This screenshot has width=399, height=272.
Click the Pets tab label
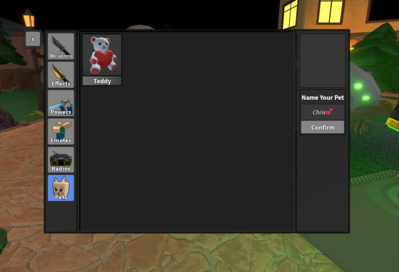coord(61,197)
